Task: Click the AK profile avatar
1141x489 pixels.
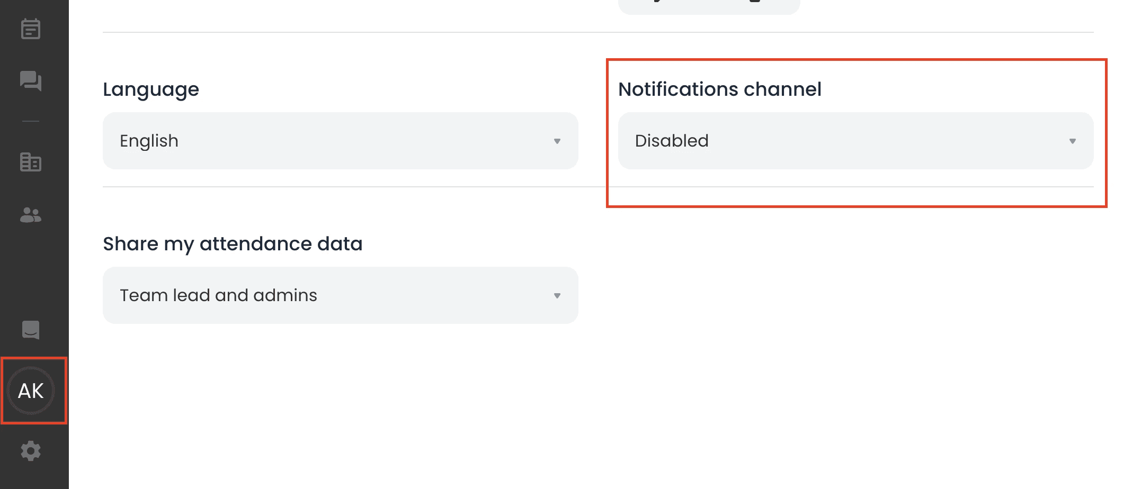Action: click(31, 391)
